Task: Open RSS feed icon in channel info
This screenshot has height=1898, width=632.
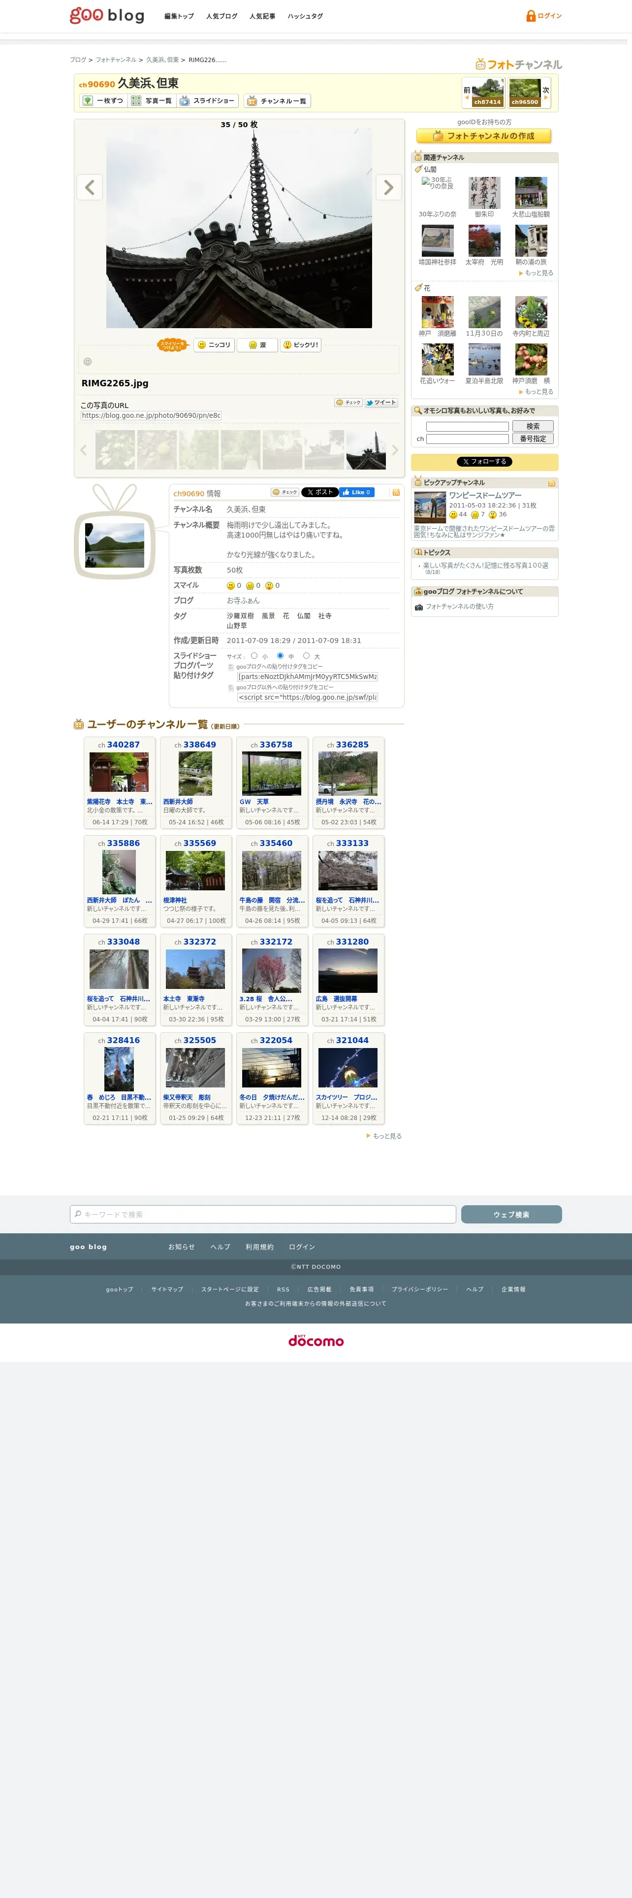Action: (396, 492)
